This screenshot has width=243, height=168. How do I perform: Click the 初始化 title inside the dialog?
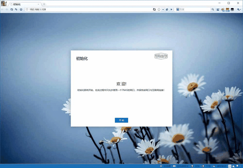(x=82, y=58)
